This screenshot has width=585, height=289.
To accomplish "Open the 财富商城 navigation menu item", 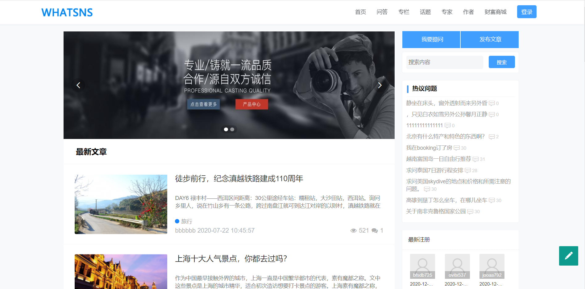I will (x=496, y=12).
